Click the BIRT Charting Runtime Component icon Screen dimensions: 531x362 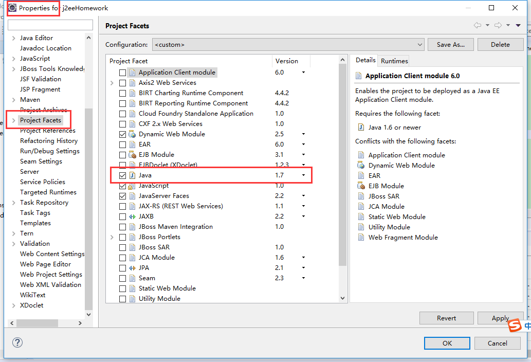coord(133,93)
